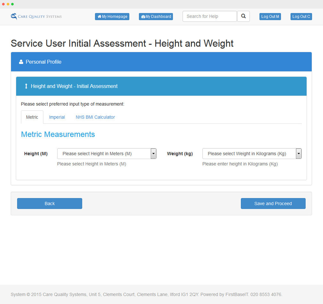Click the Care Quality Systems logo
The width and height of the screenshot is (323, 304).
(x=36, y=16)
